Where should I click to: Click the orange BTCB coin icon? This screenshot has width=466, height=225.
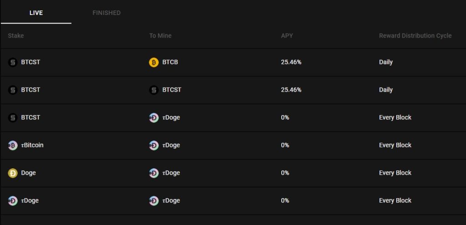[x=154, y=62]
